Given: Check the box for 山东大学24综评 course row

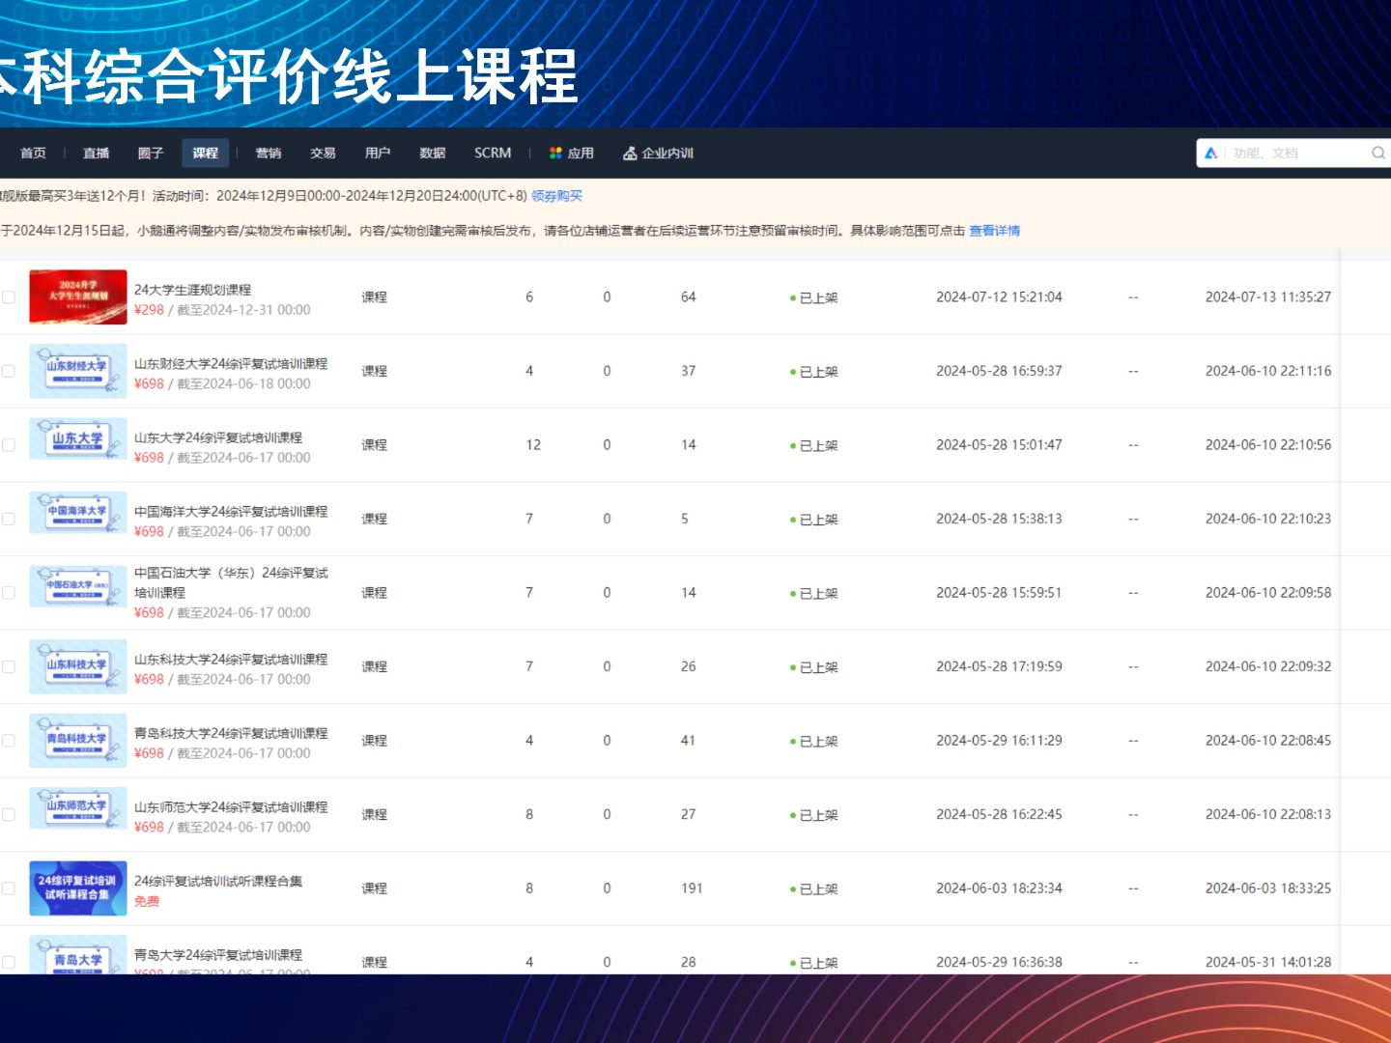Looking at the screenshot, I should [9, 444].
